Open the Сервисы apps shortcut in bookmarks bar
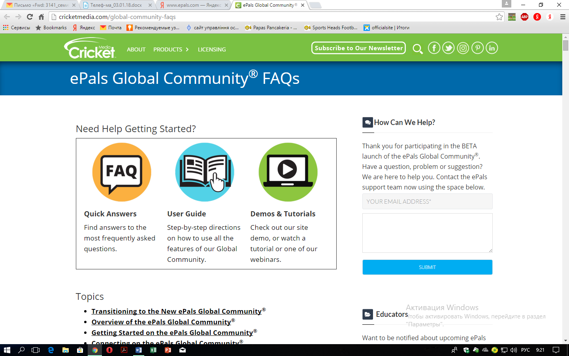 (x=17, y=28)
